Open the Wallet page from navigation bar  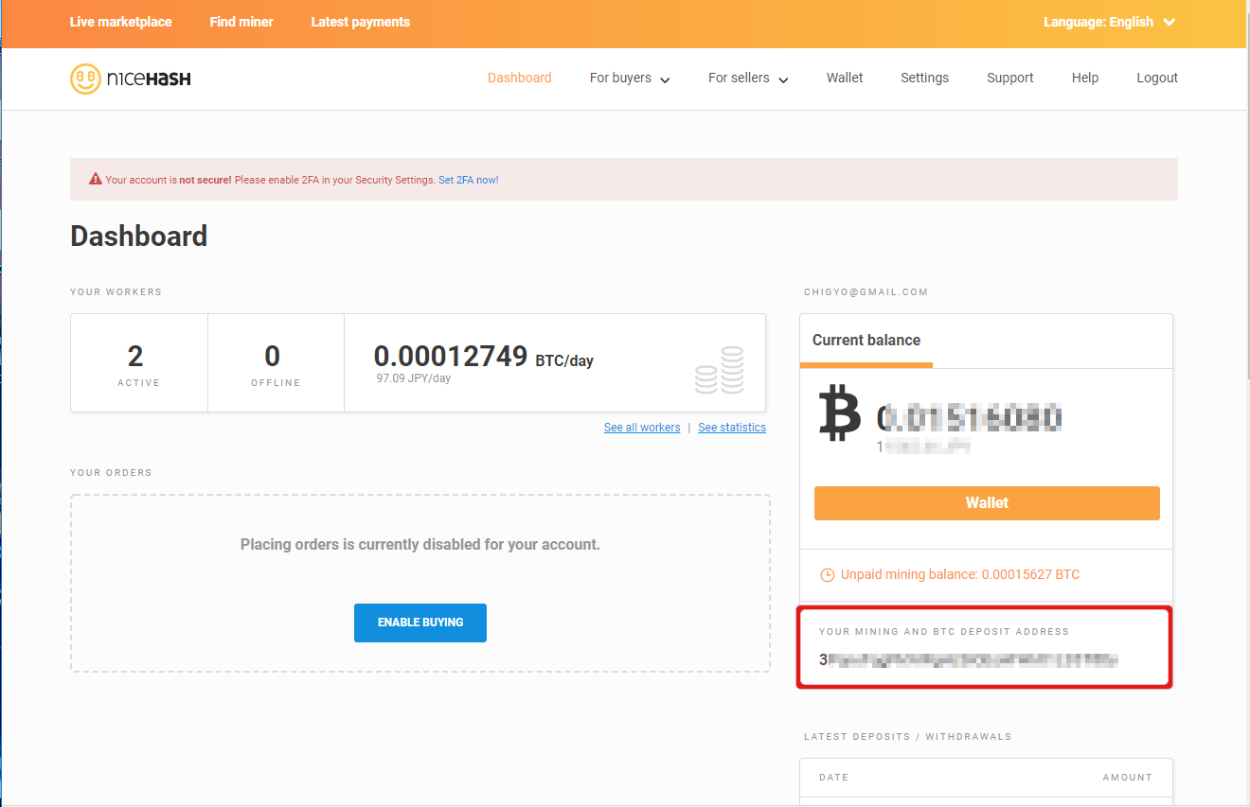click(845, 79)
